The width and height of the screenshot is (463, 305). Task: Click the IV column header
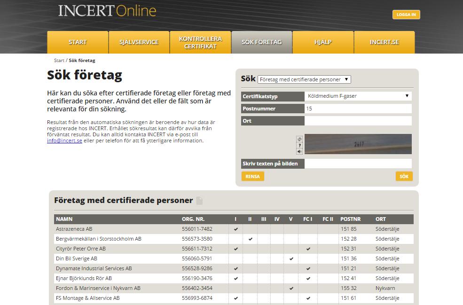277,219
